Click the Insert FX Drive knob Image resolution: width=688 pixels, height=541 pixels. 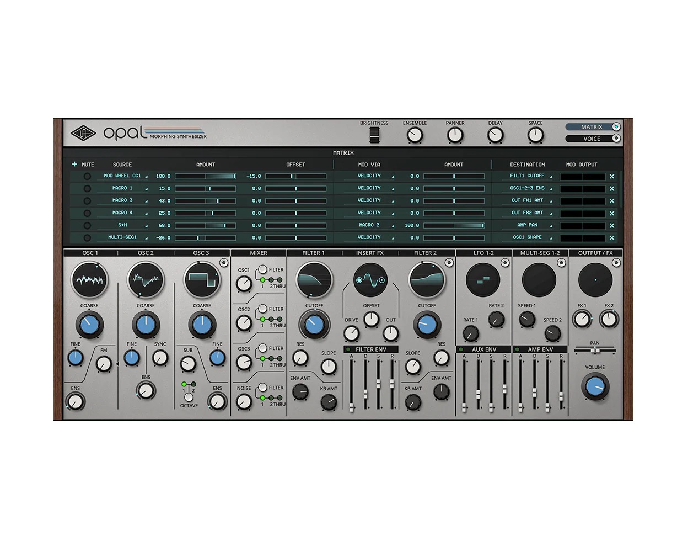tap(351, 333)
